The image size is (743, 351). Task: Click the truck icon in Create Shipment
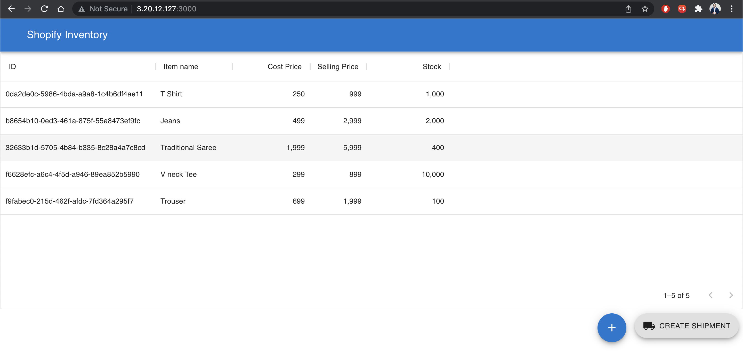click(649, 326)
